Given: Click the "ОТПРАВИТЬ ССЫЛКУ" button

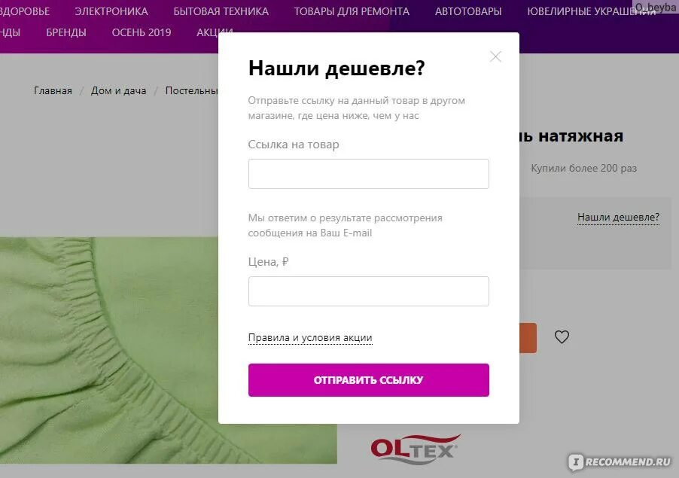Looking at the screenshot, I should coord(369,380).
